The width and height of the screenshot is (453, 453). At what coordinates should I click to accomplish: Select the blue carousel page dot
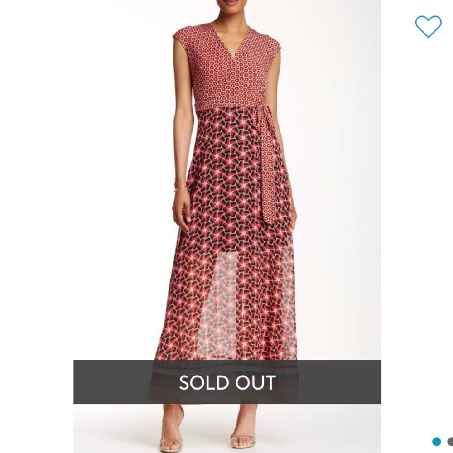tap(437, 442)
